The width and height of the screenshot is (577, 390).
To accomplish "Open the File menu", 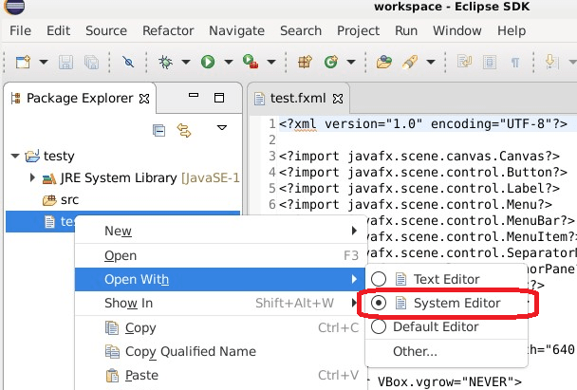I will click(20, 31).
